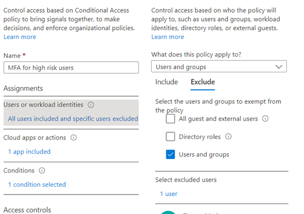Screen dimensions: 304x214
Task: Focus the policy Name field 'MFA for high risk users'
Action: click(71, 67)
